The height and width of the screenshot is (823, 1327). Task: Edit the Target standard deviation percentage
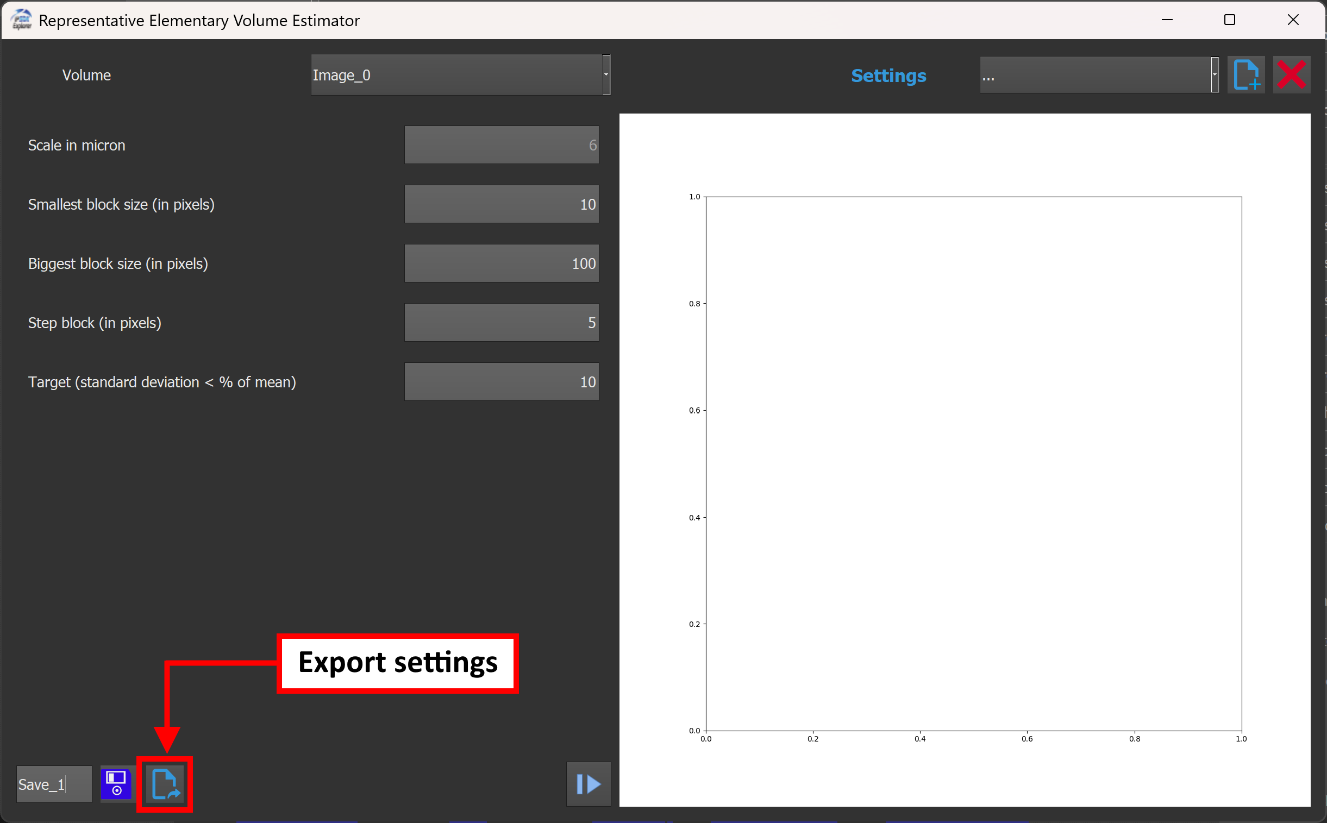(x=501, y=381)
